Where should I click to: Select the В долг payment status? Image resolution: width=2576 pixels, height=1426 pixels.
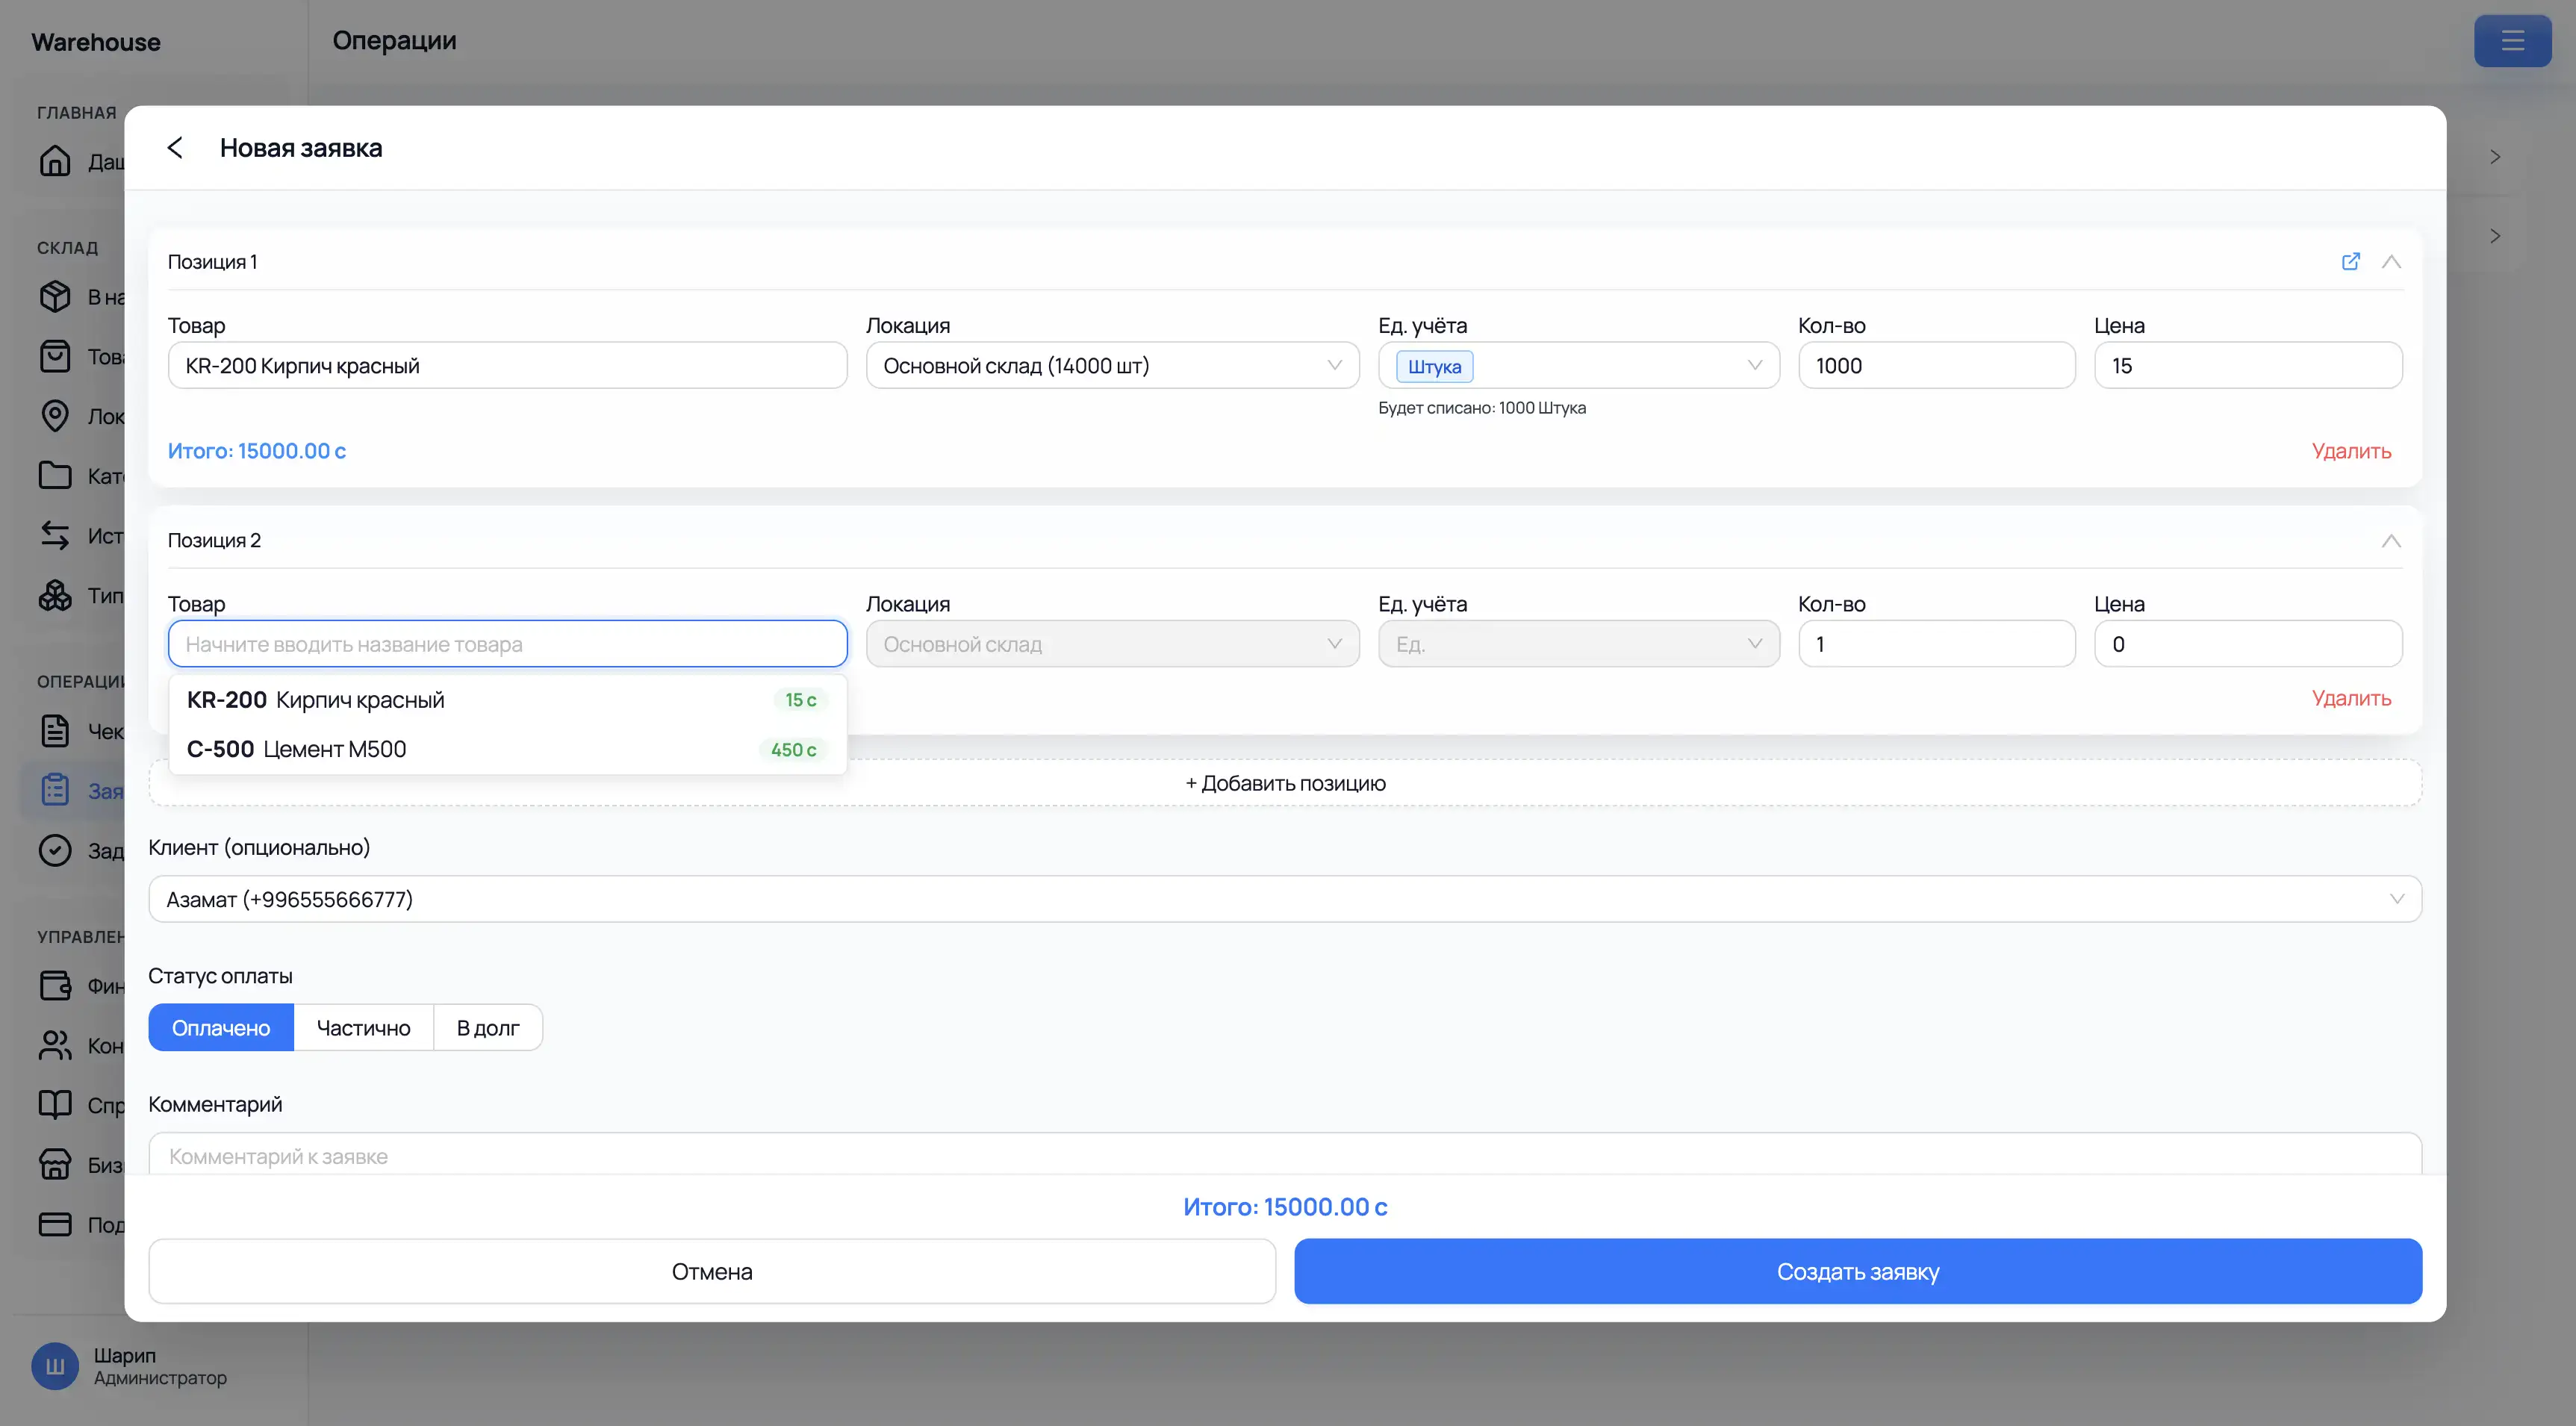[x=488, y=1028]
